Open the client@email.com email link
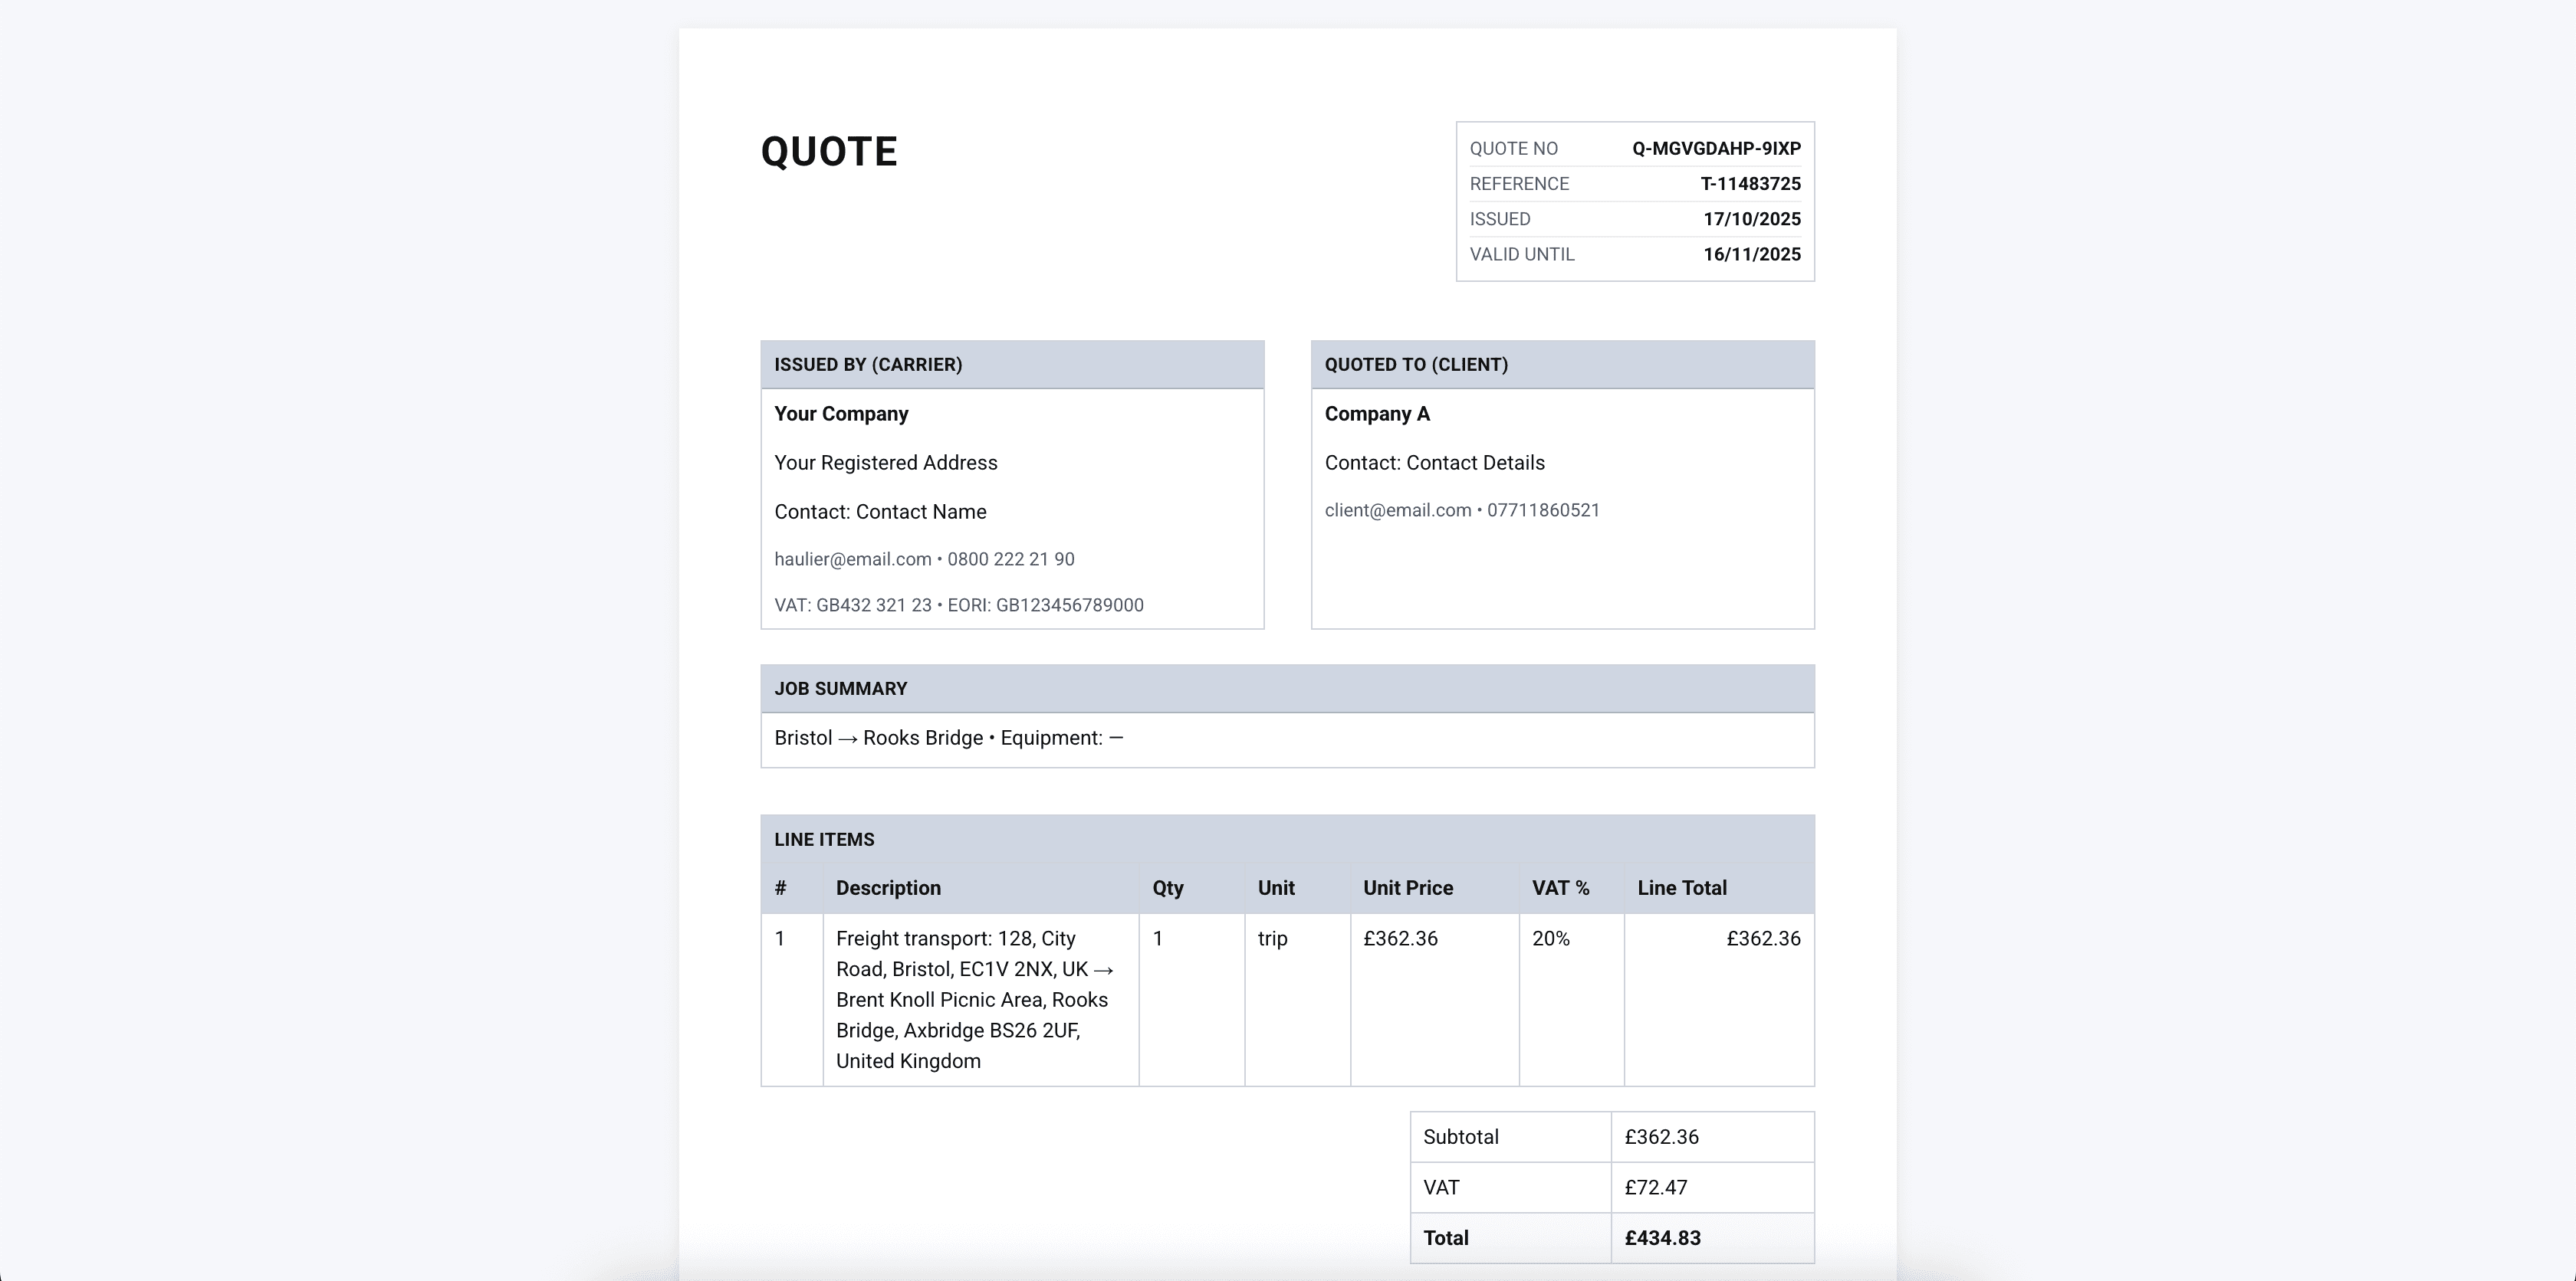This screenshot has width=2576, height=1281. pos(1397,509)
